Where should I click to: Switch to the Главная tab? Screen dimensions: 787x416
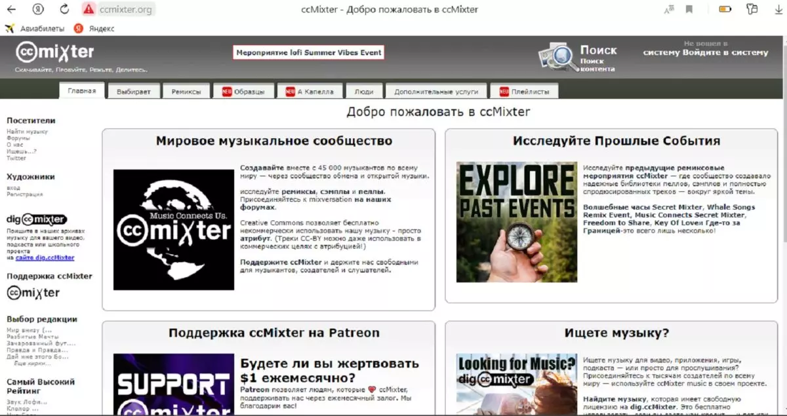coord(82,91)
